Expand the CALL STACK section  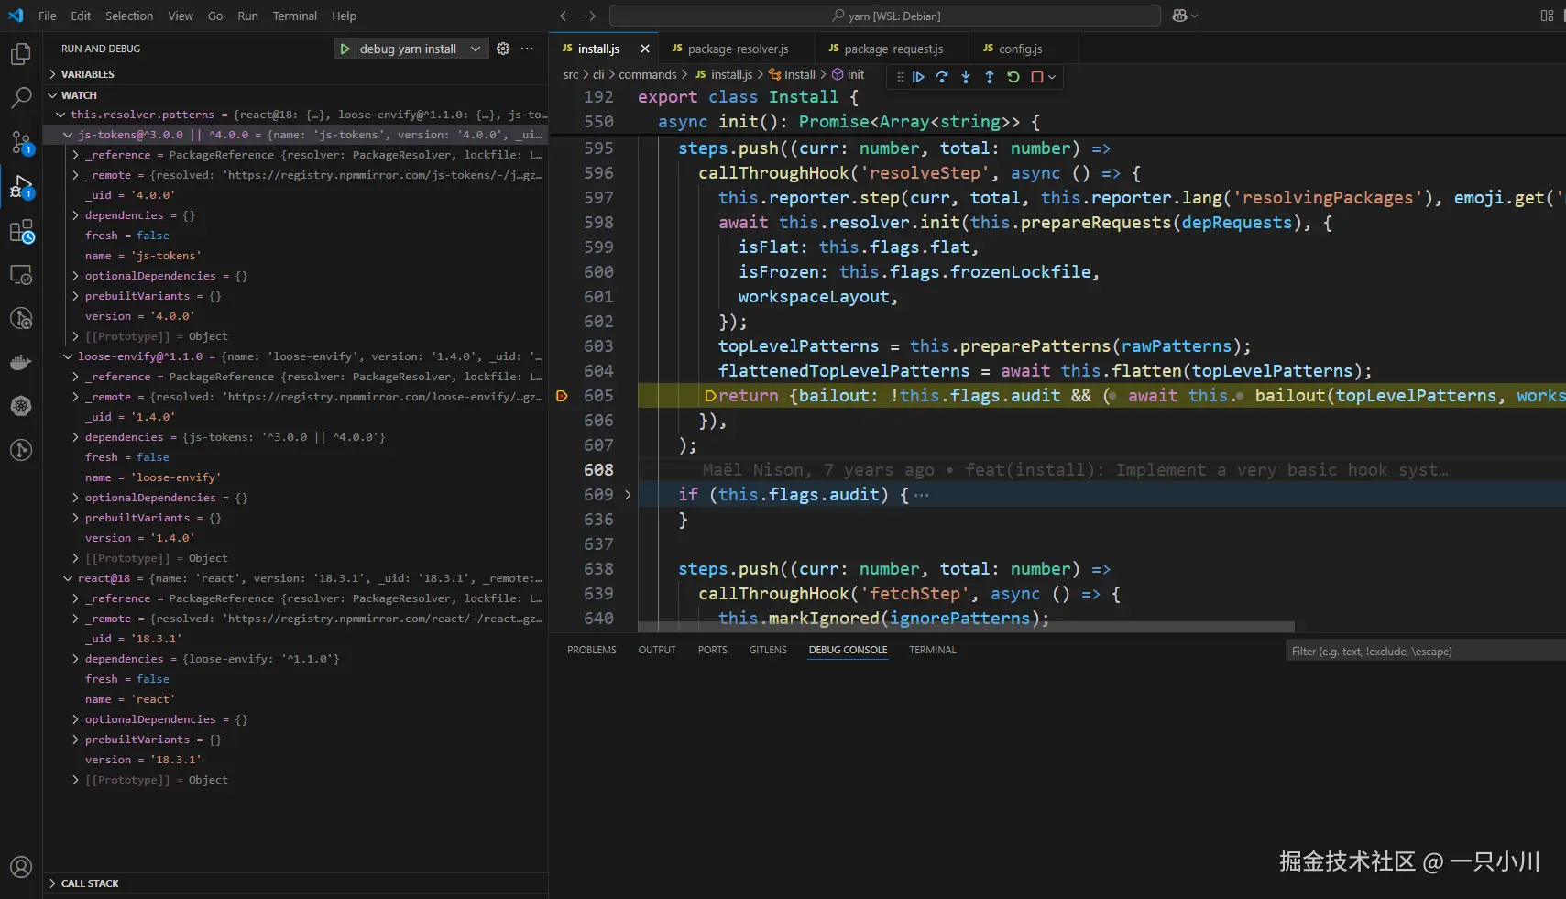click(90, 883)
